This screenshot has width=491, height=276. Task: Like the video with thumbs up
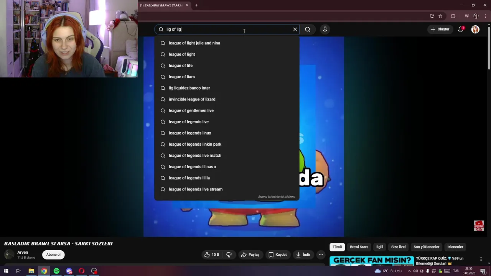[212, 255]
